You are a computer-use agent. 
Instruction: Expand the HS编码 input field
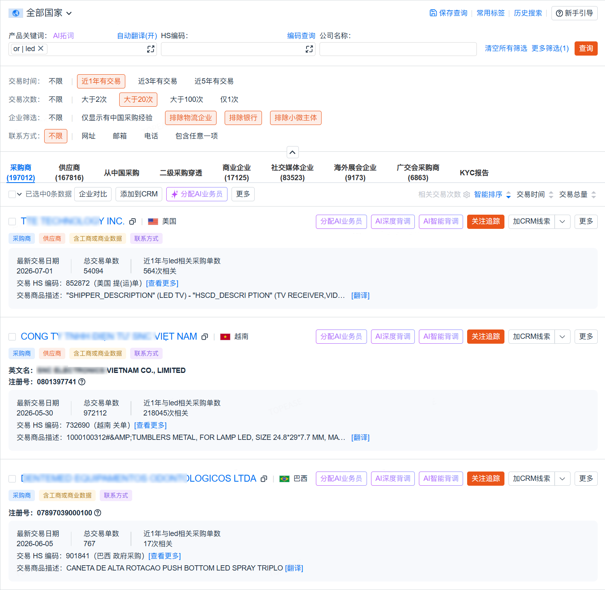click(x=309, y=49)
